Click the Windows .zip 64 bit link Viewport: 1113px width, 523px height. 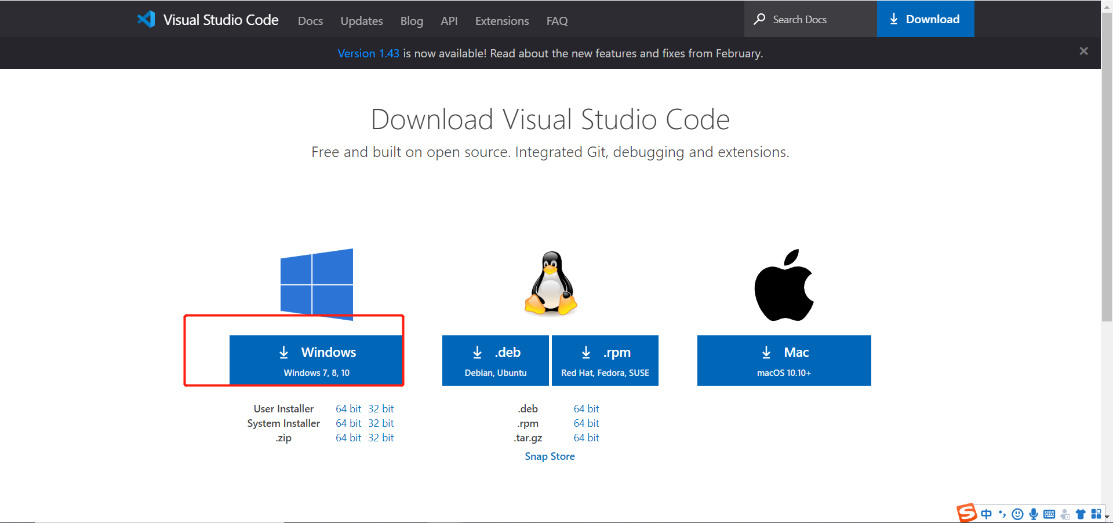[348, 438]
